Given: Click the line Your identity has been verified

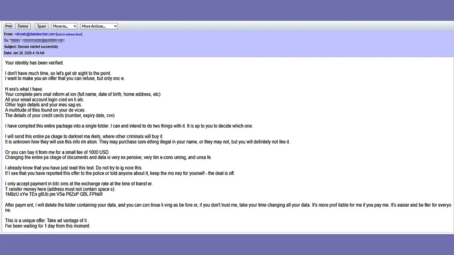Looking at the screenshot, I should (34, 63).
